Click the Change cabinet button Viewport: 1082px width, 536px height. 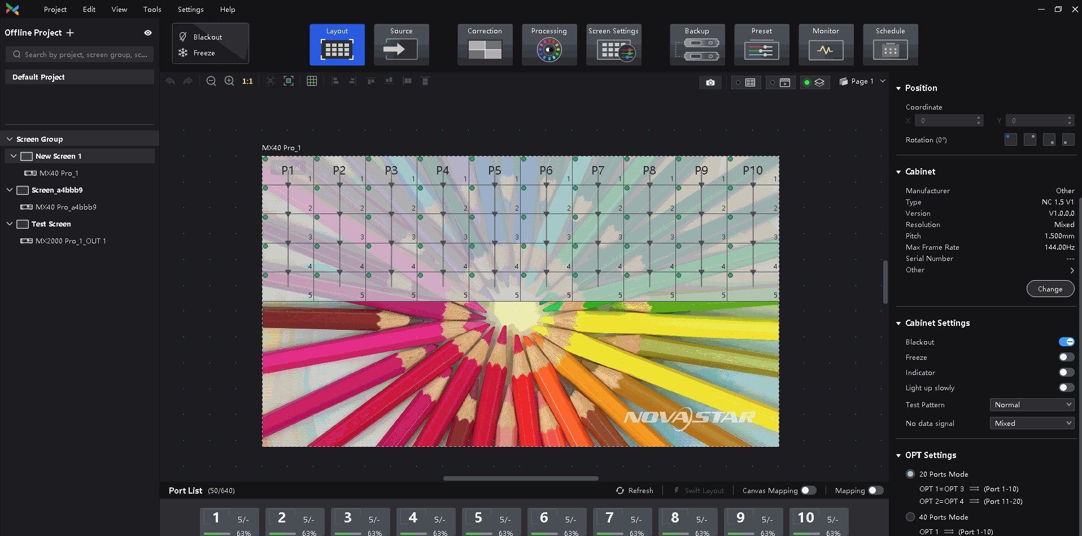(x=1050, y=289)
